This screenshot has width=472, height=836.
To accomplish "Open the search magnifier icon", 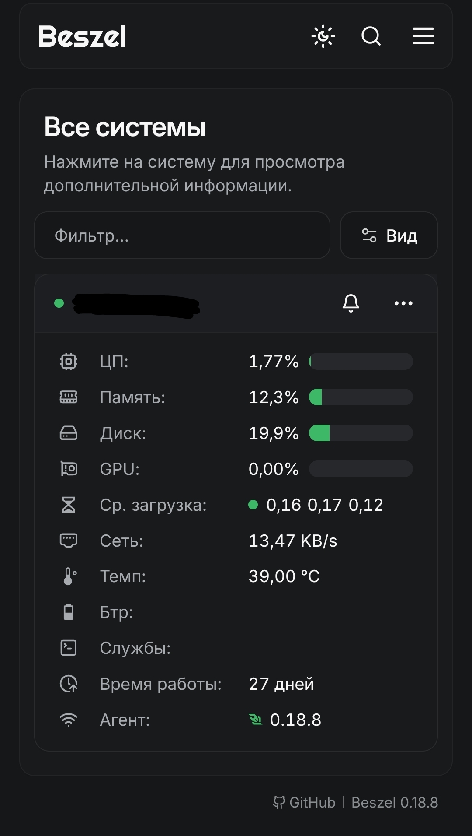I will (371, 36).
